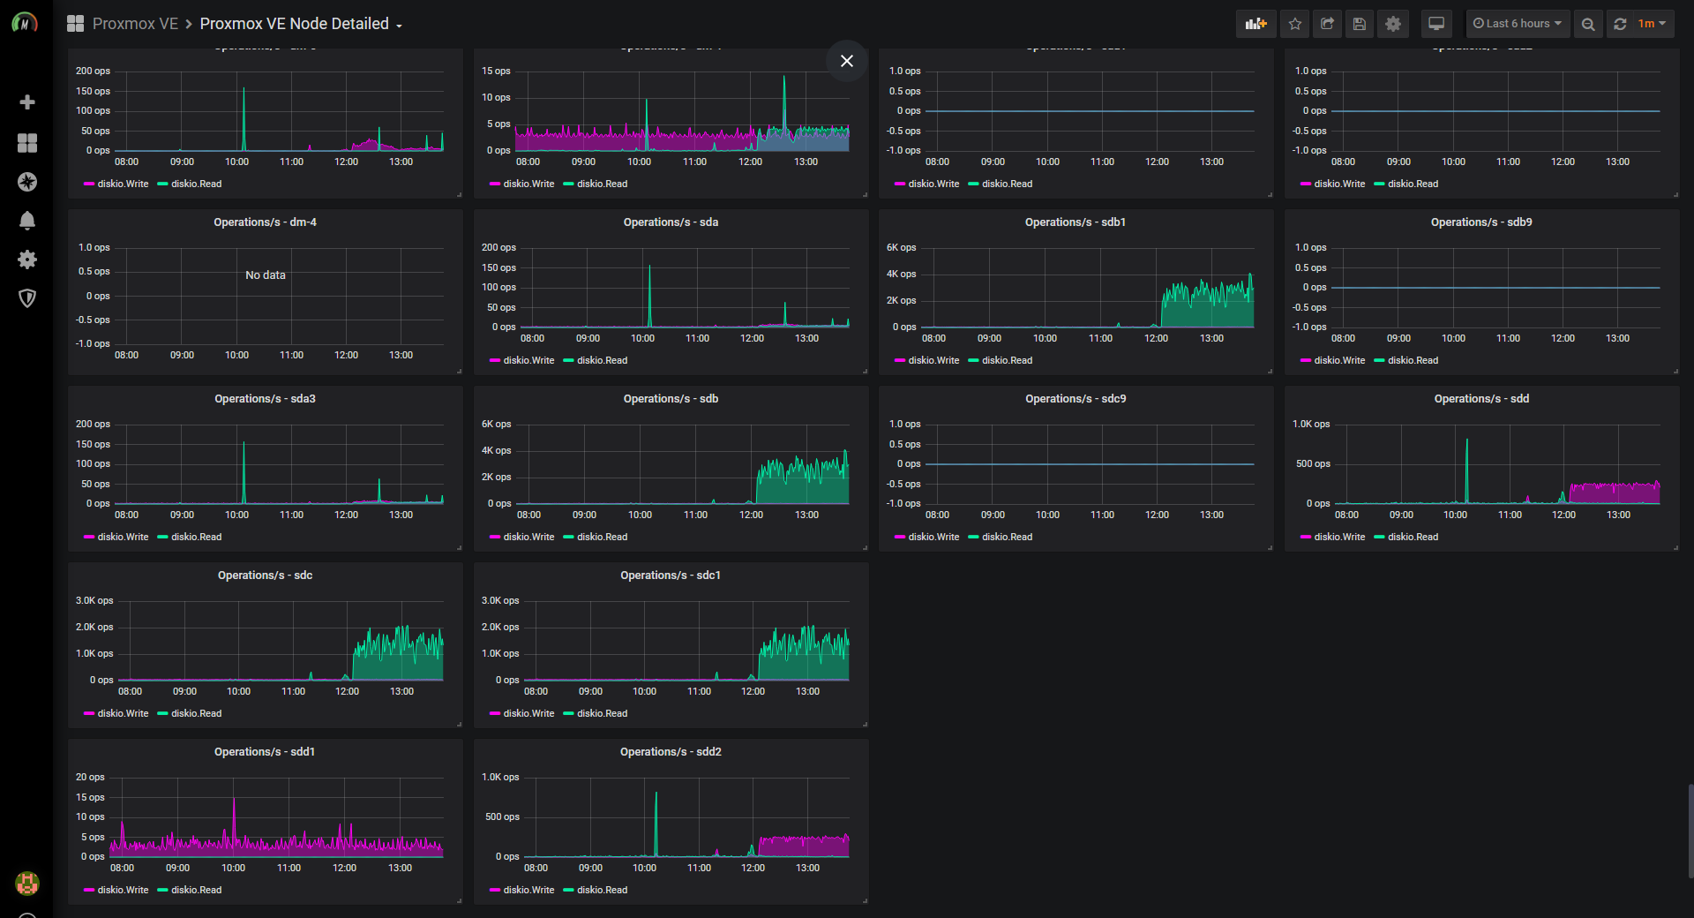
Task: Open the Operations/s - sda panel menu
Action: coord(671,222)
